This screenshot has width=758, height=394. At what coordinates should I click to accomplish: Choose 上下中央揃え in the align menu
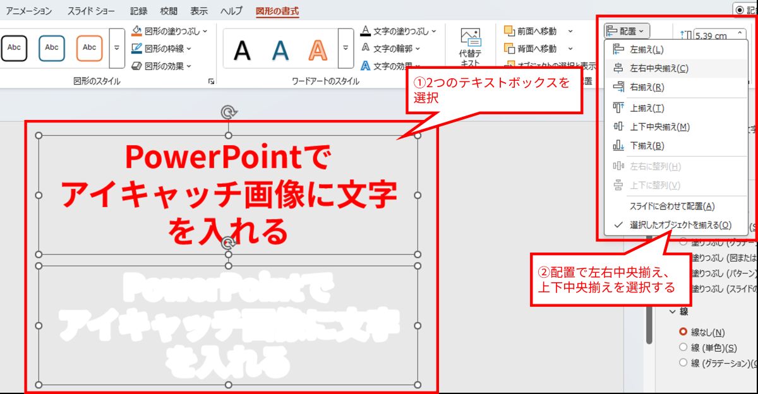pyautogui.click(x=659, y=127)
